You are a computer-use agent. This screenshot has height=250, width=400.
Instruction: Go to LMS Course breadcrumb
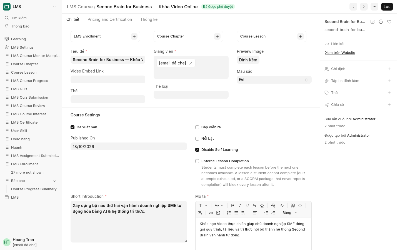pos(80,7)
